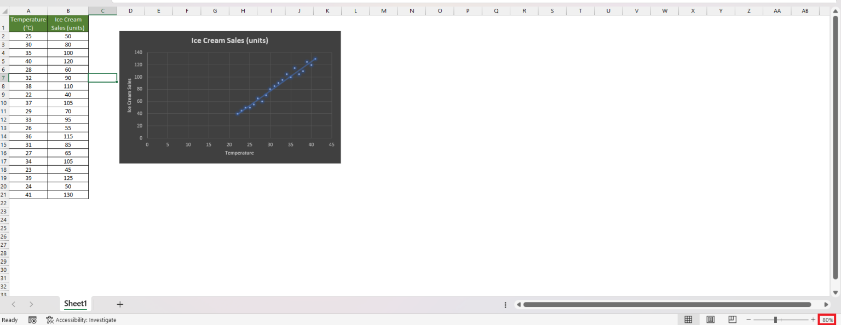Click the Select All corner button
This screenshot has height=325, width=841.
(x=4, y=10)
